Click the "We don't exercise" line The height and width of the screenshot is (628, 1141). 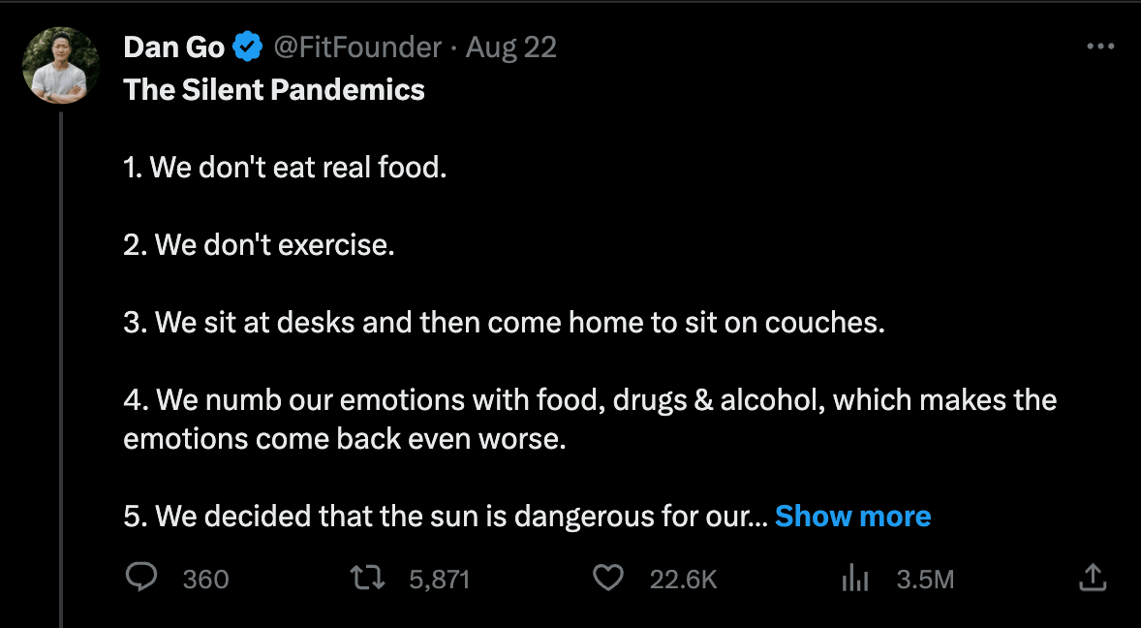click(259, 245)
